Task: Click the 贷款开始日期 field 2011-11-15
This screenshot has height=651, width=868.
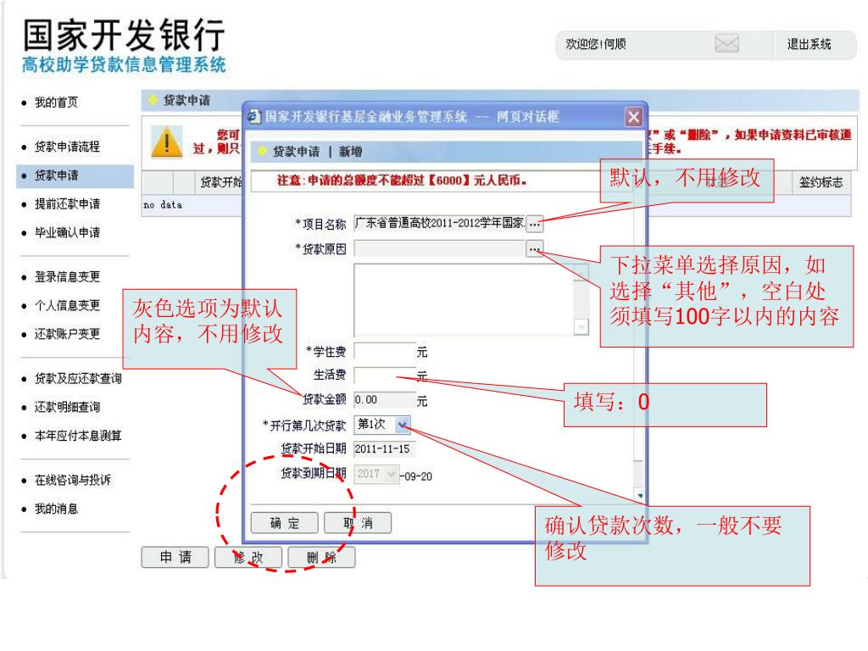Action: coord(385,449)
